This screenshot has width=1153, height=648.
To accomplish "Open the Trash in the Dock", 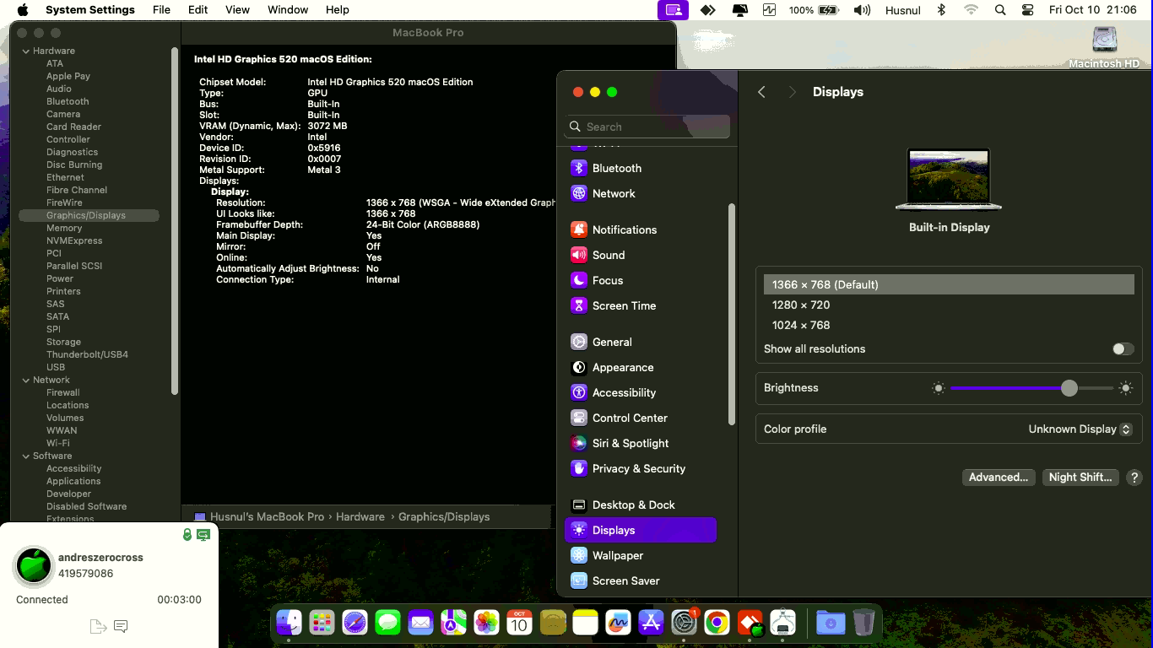I will [x=863, y=623].
